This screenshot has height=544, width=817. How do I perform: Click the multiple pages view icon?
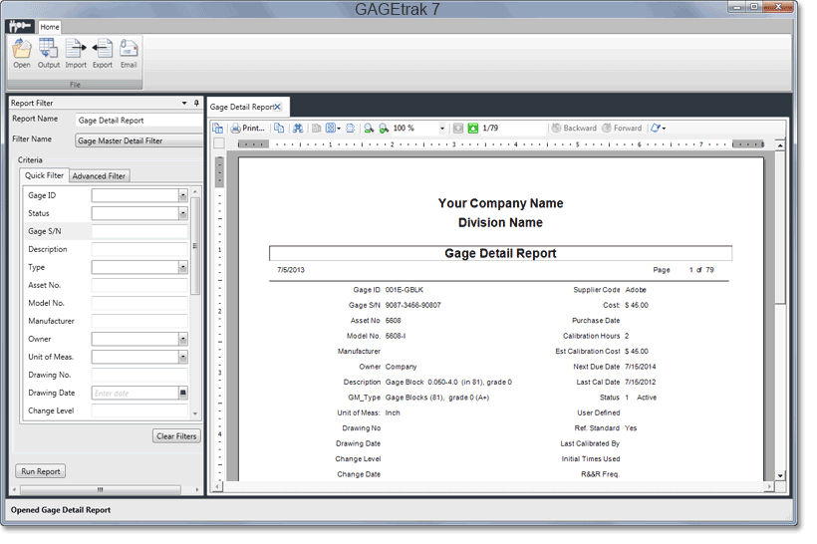(x=333, y=129)
